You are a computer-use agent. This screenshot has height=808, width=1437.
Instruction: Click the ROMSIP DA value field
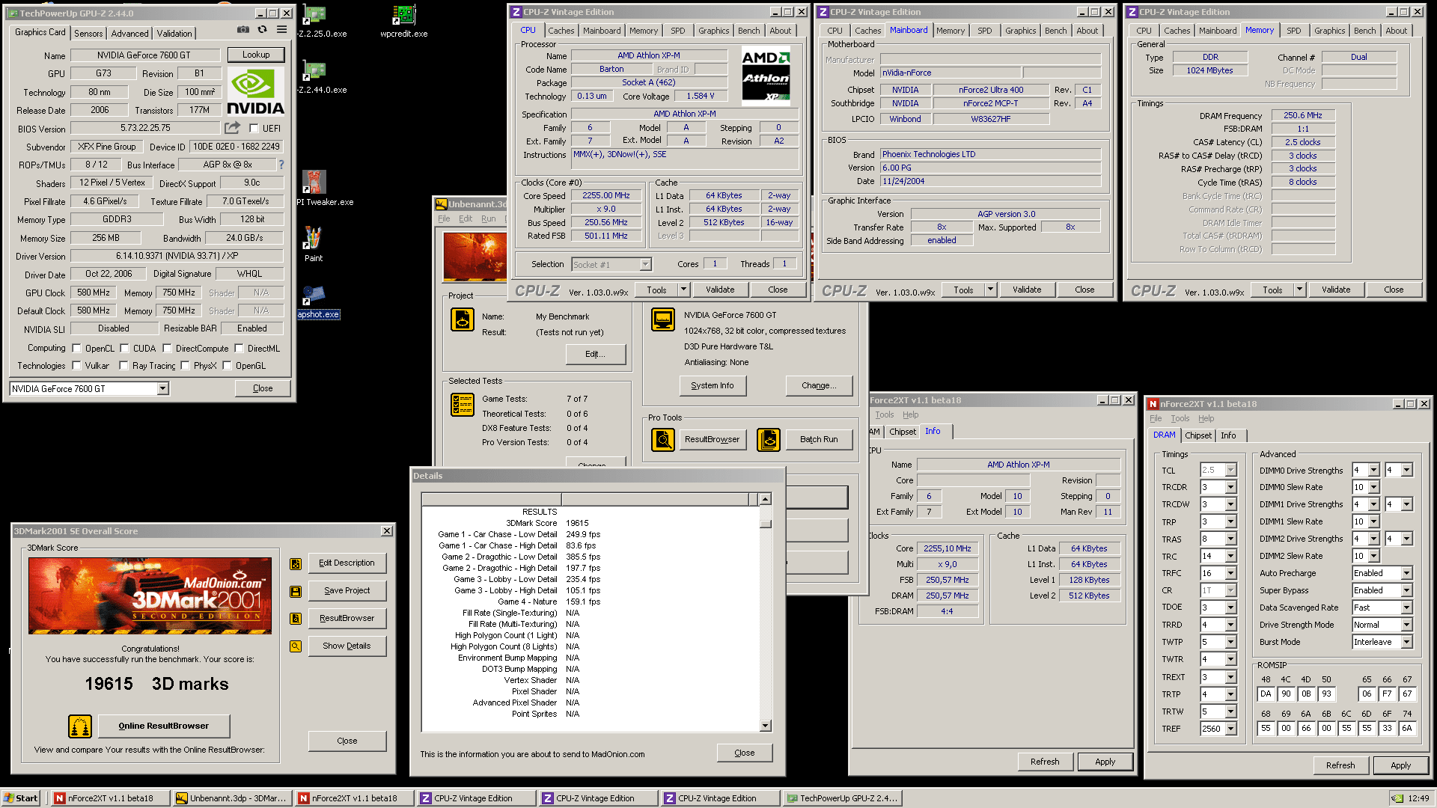point(1266,694)
